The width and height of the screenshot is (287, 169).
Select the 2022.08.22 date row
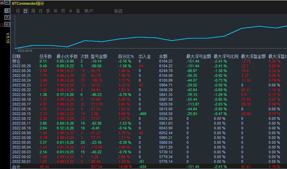point(22,90)
